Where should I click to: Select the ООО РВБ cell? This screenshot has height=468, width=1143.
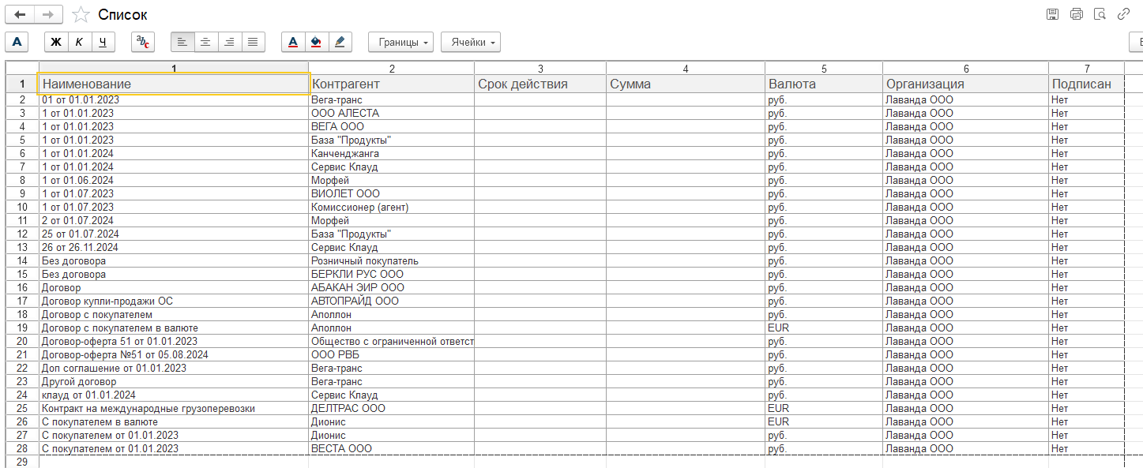tap(391, 355)
